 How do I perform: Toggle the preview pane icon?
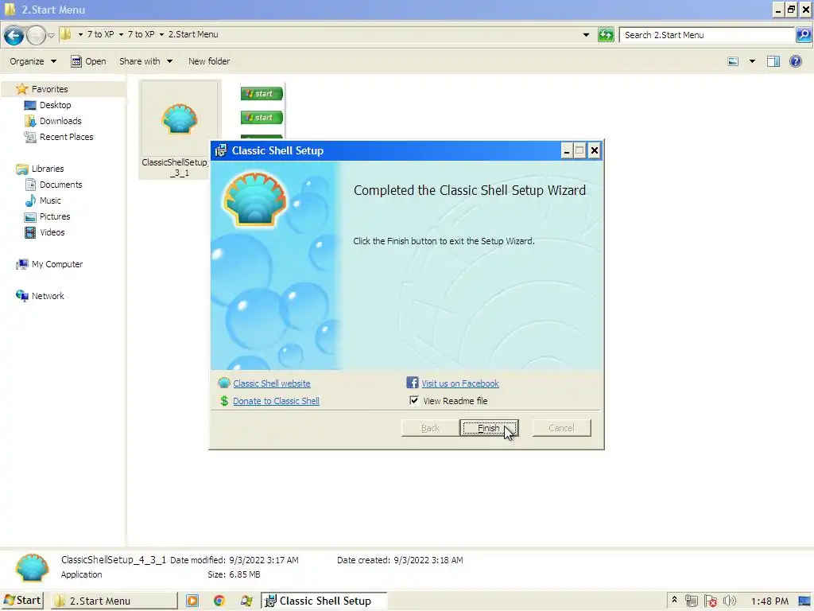[x=773, y=61]
